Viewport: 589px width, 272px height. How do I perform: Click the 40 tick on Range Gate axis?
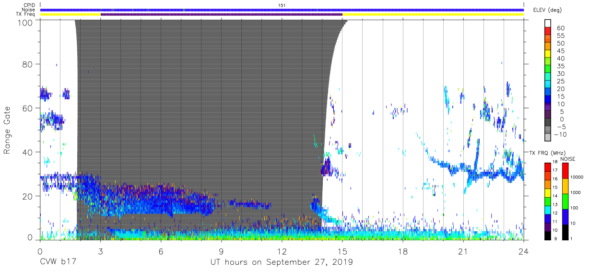(28, 152)
